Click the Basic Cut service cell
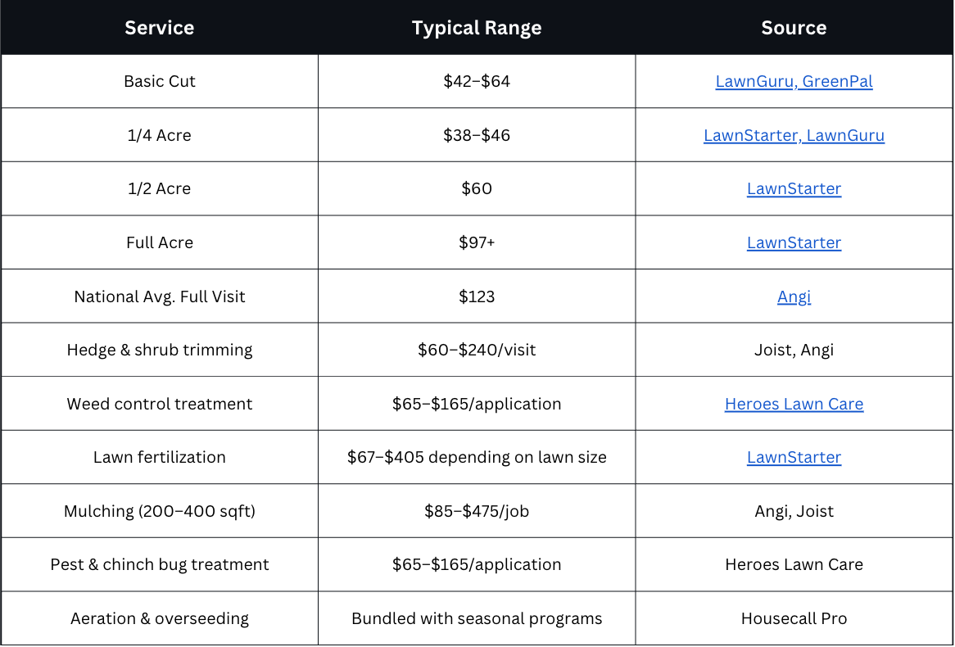 (160, 82)
